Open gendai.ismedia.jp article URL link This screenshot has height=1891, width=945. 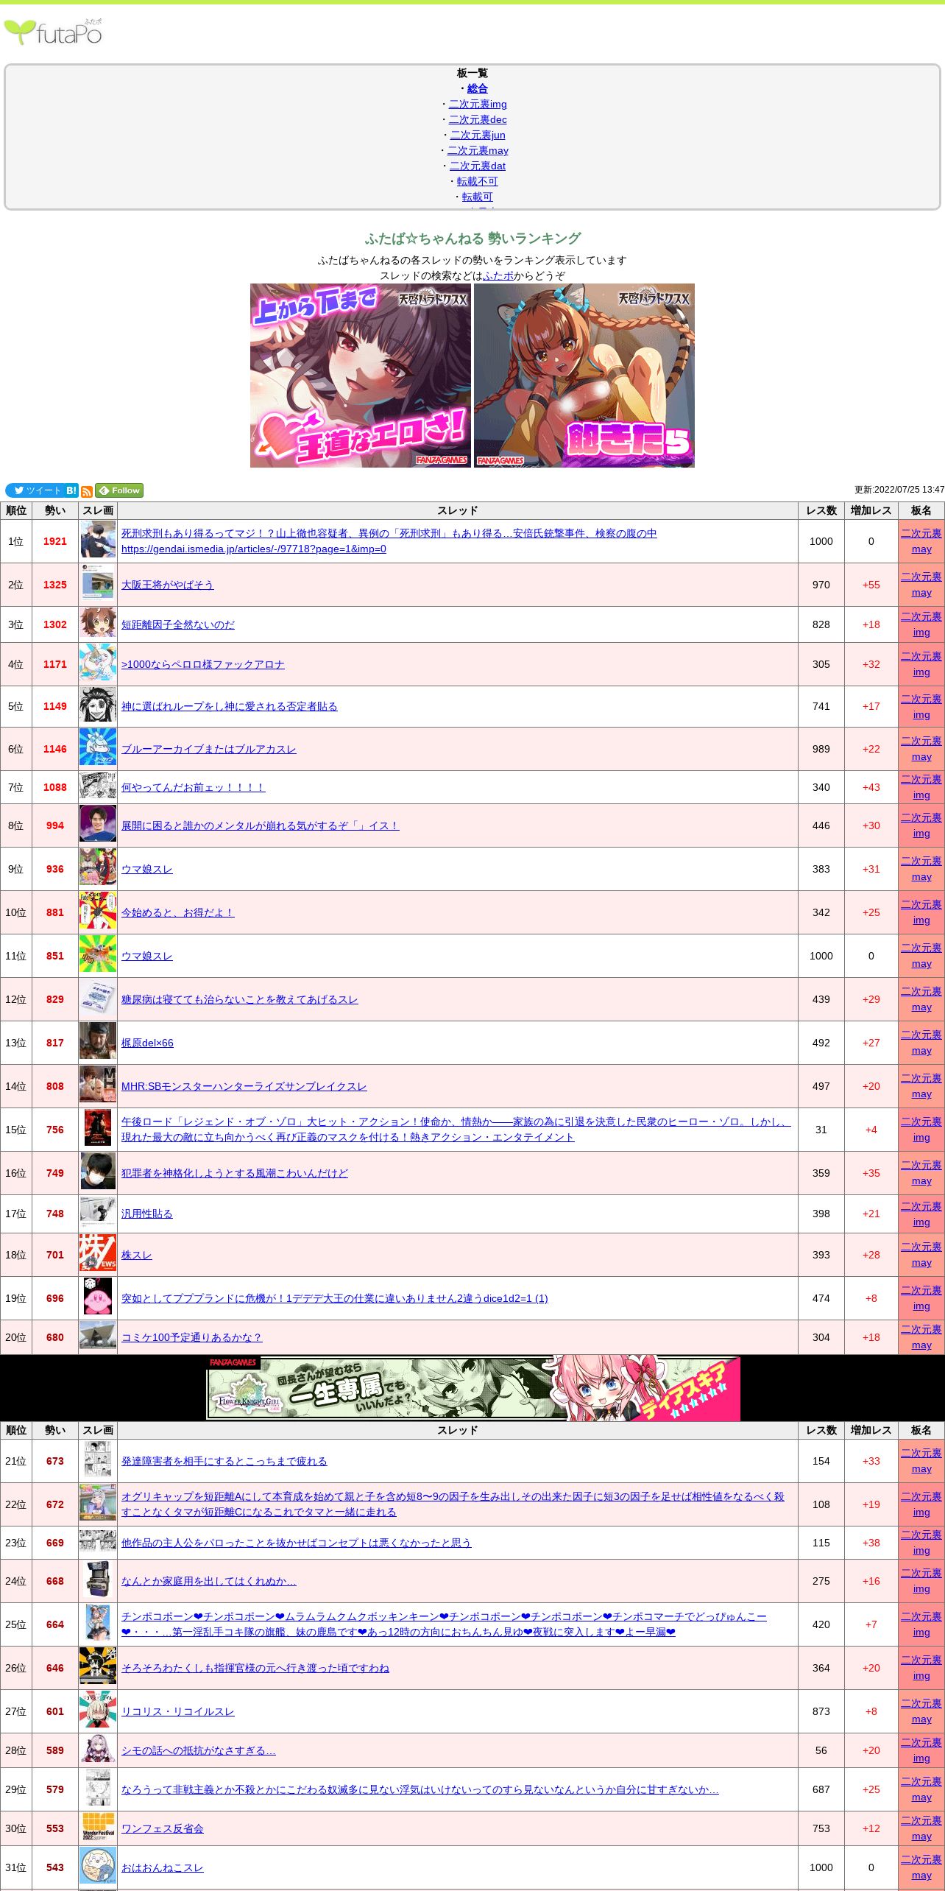coord(254,549)
